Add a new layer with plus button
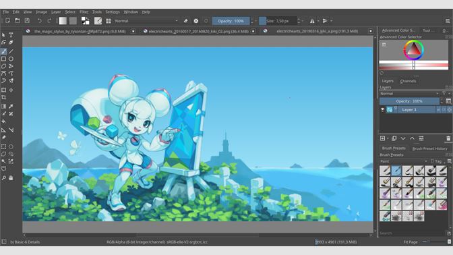Viewport: 453px width, 255px height. click(x=382, y=138)
